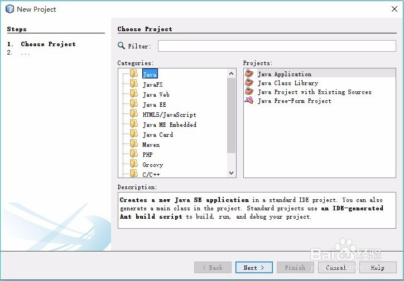Click the Next button
Viewport: 404px width, 281px height.
tap(254, 268)
